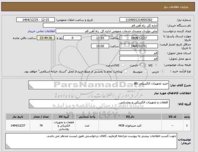Click the کد کالا cell showing --
198x152 pixels.
(x=172, y=126)
